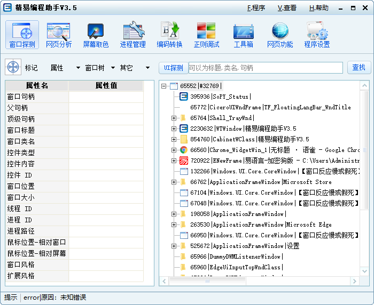Click the SoPY_Status row icon

(184, 97)
